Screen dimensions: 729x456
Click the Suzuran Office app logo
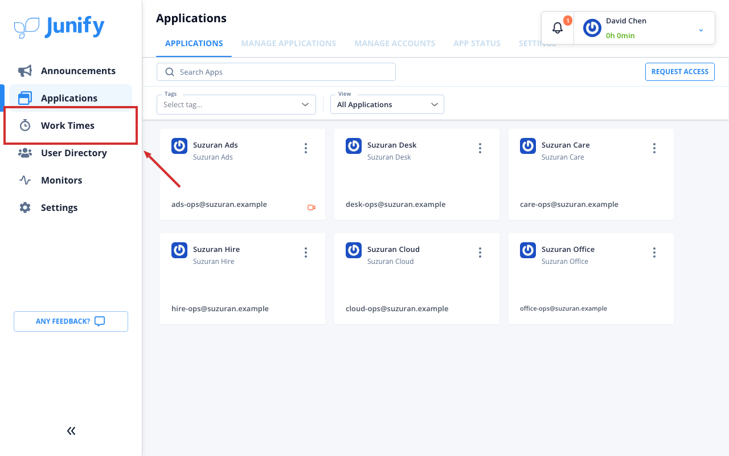tap(528, 250)
